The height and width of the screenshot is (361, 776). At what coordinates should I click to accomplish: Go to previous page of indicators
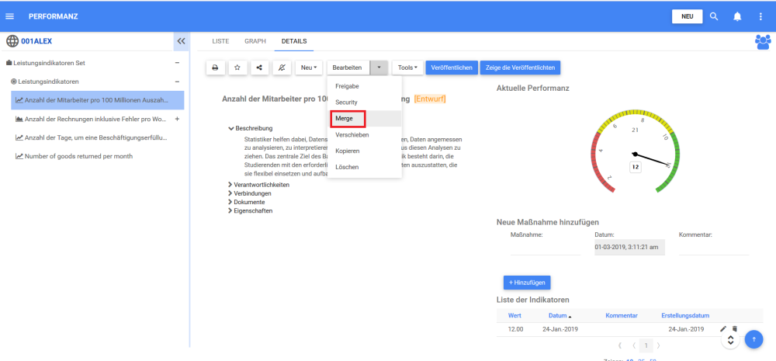634,345
